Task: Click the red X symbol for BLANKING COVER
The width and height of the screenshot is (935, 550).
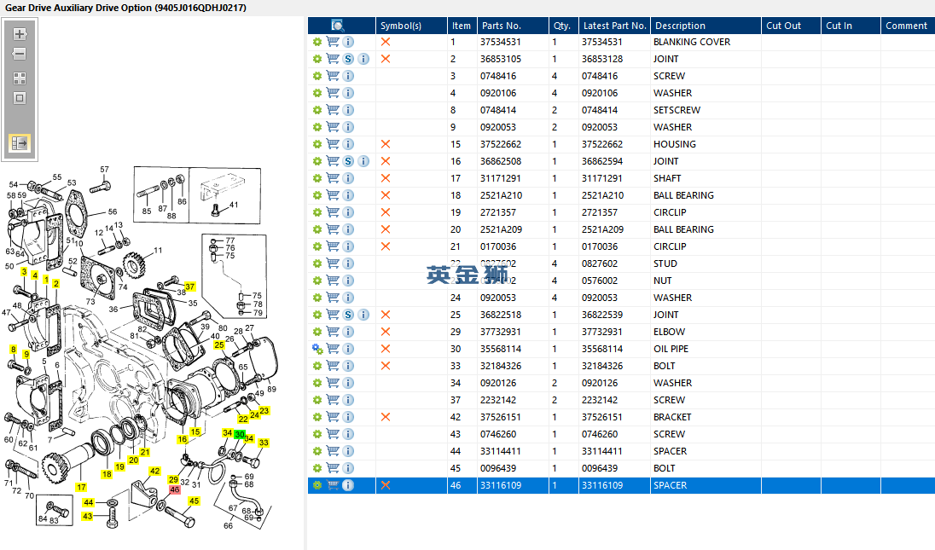Action: tap(386, 42)
